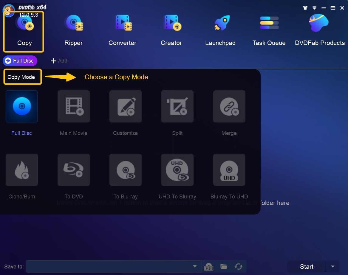The width and height of the screenshot is (348, 275).
Task: Choose the Customize copy mode
Action: 125,106
